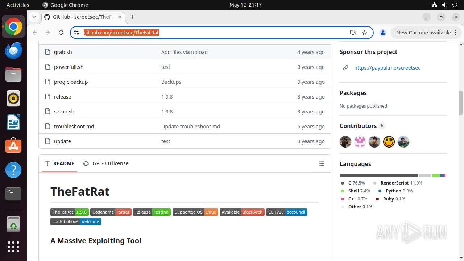Open Ubuntu Software store icon

[x=13, y=146]
